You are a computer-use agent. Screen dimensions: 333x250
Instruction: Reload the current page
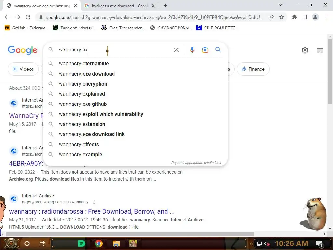tap(28, 17)
